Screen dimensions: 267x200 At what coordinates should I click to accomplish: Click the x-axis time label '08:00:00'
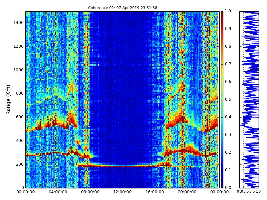(90, 192)
